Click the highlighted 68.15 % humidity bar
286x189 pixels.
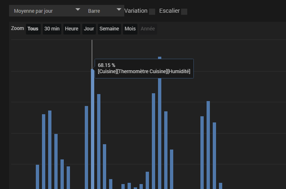93,129
